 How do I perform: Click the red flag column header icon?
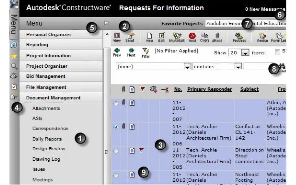click(x=143, y=88)
